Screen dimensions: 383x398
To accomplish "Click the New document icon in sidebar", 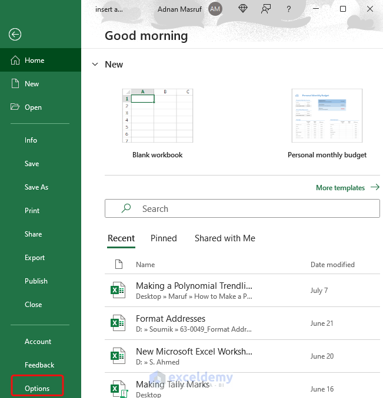I will pyautogui.click(x=15, y=83).
